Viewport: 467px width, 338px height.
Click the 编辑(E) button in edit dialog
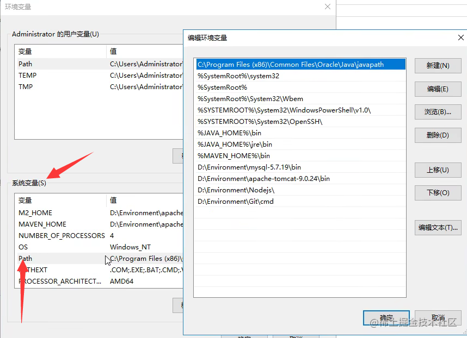(438, 89)
